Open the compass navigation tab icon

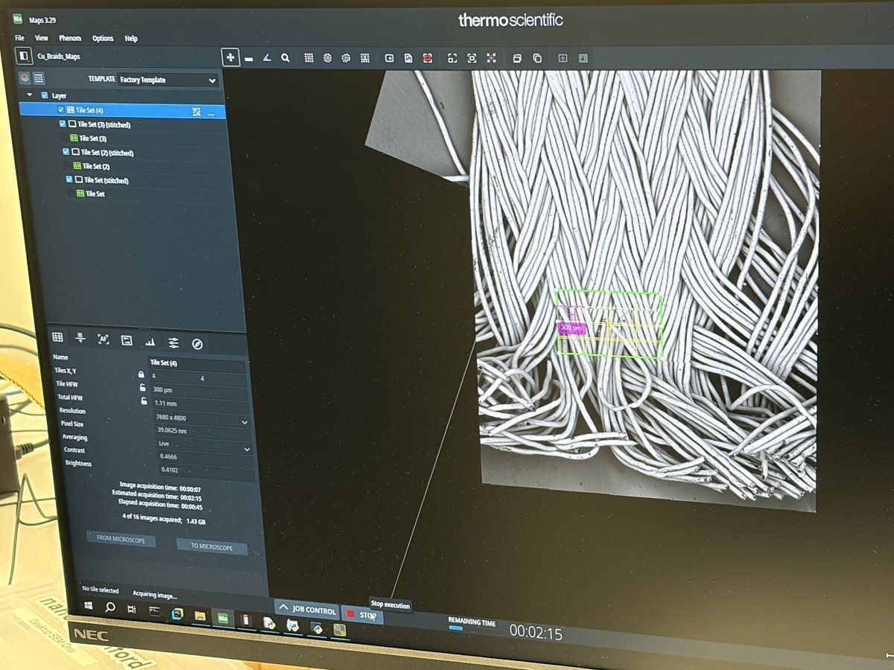(197, 343)
